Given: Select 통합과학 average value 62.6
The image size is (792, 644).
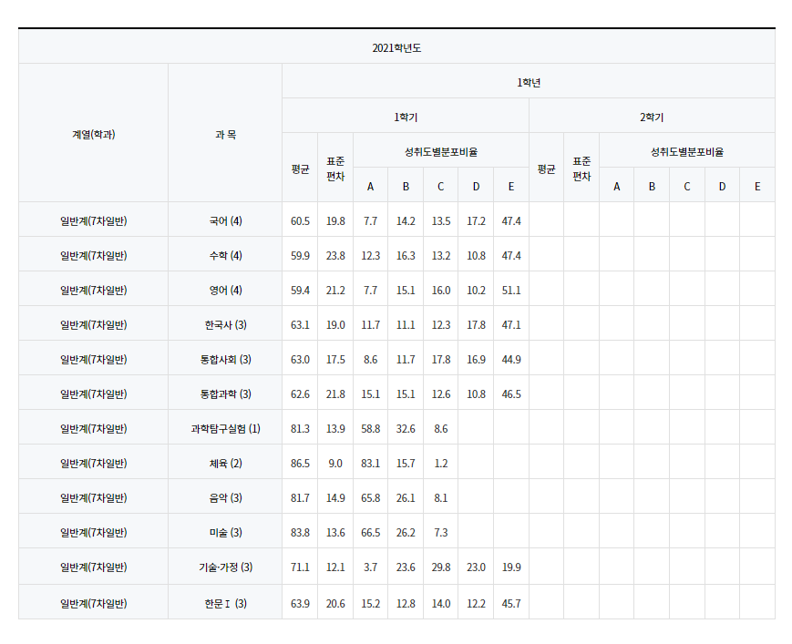Looking at the screenshot, I should coord(300,394).
